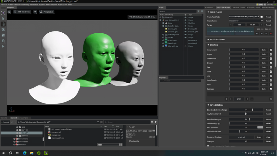The image size is (277, 156).
Task: Switch to the Character Transfer tab
Action: click(x=238, y=7)
